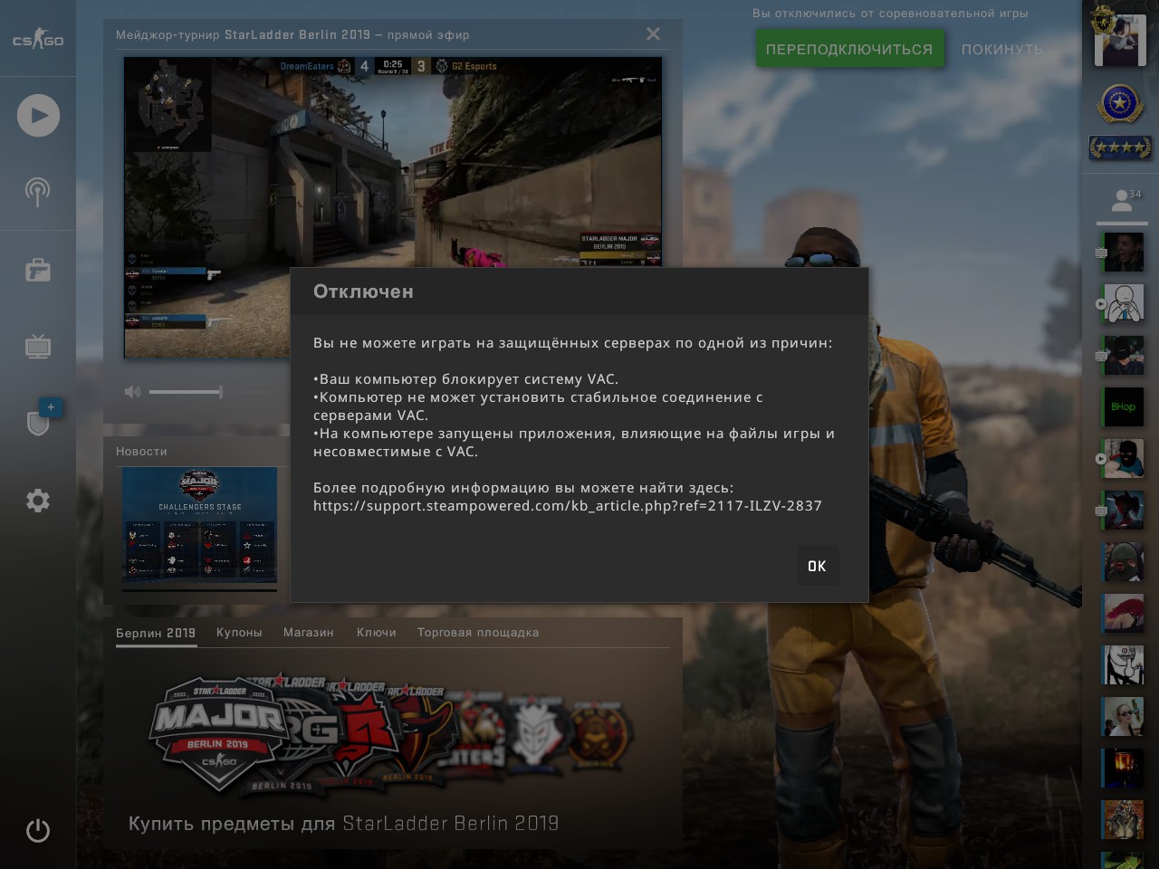Switch to the Торговая площадка tab

tap(478, 633)
